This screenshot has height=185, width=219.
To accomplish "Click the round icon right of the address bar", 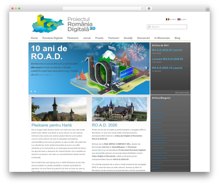I will pos(149,8).
